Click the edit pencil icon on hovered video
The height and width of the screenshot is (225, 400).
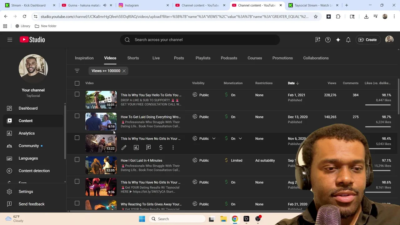click(x=124, y=147)
